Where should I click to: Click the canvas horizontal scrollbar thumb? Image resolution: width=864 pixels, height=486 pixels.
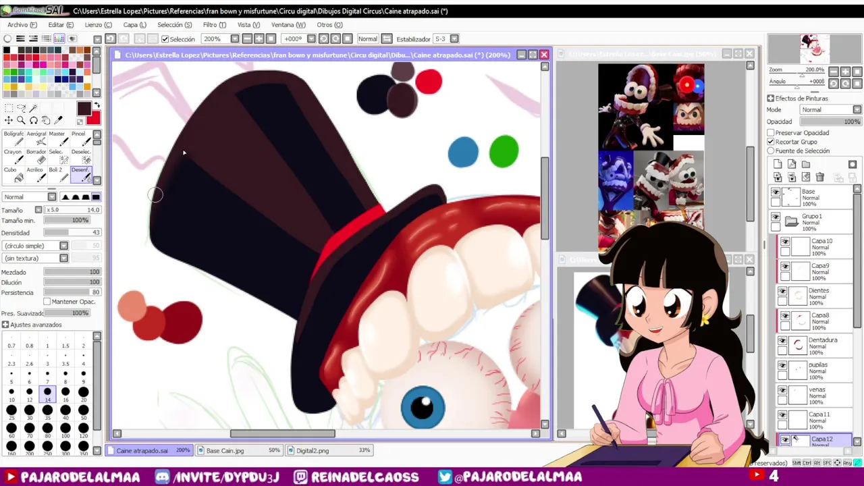point(282,433)
